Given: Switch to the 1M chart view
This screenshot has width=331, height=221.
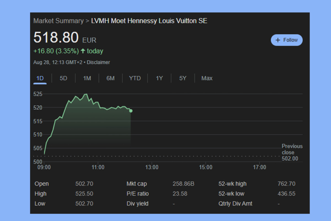Looking at the screenshot, I should tap(87, 78).
